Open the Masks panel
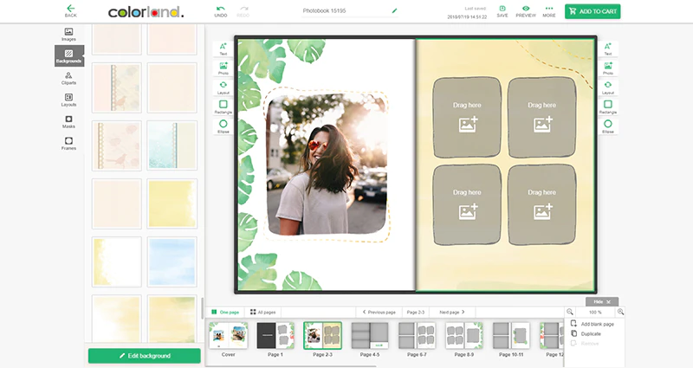The width and height of the screenshot is (693, 368). pos(68,122)
